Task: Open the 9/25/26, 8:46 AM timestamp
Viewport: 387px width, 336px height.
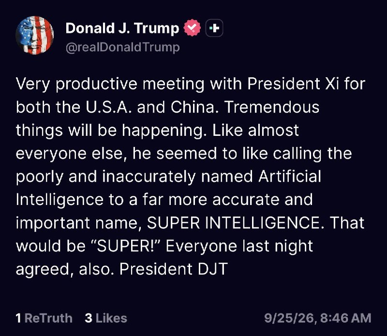Action: (318, 318)
